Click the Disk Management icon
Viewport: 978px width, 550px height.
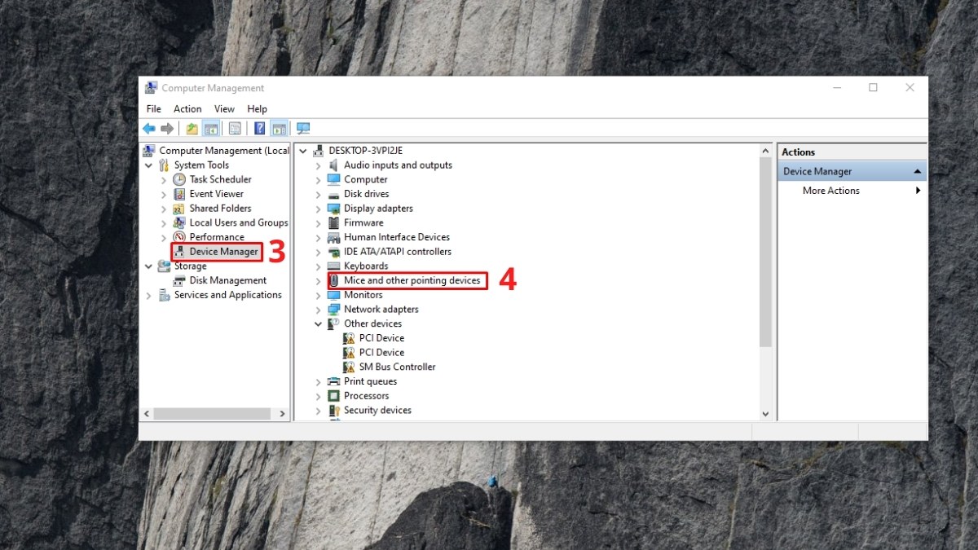(x=179, y=280)
